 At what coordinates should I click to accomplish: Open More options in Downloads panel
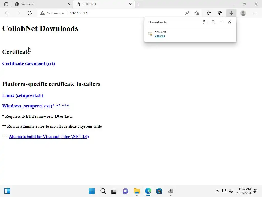222,22
